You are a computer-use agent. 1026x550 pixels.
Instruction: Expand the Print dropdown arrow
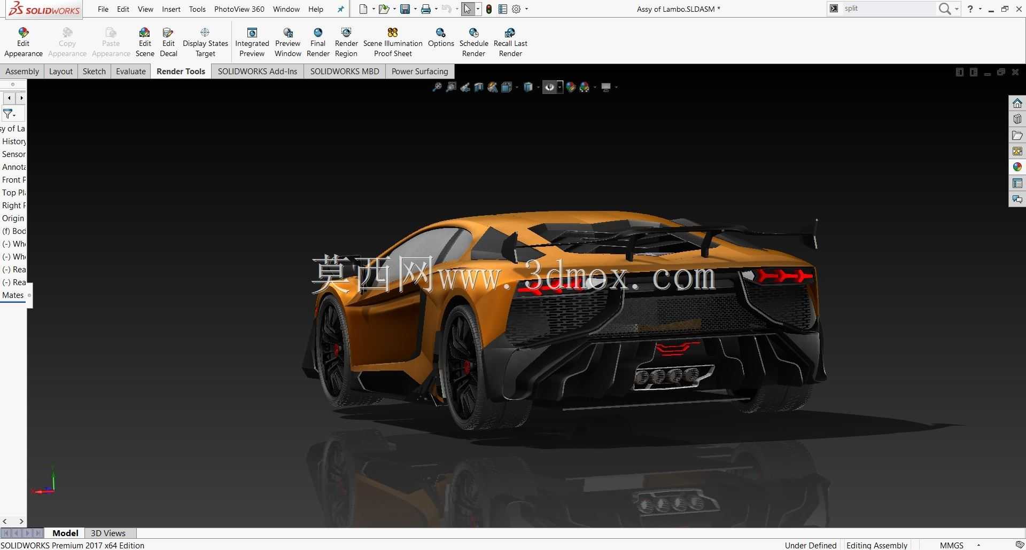(436, 9)
